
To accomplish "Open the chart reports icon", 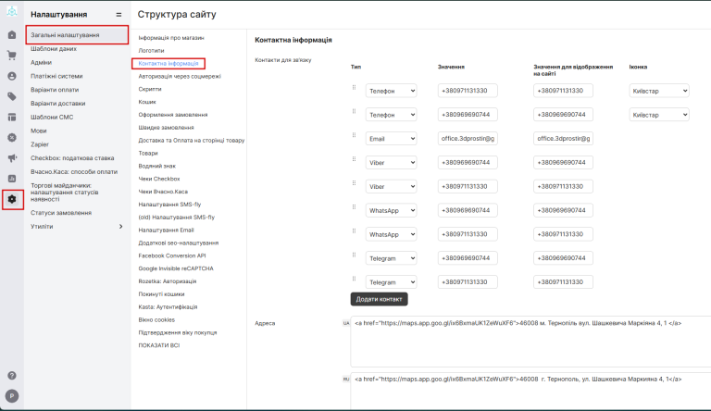I will [12, 179].
